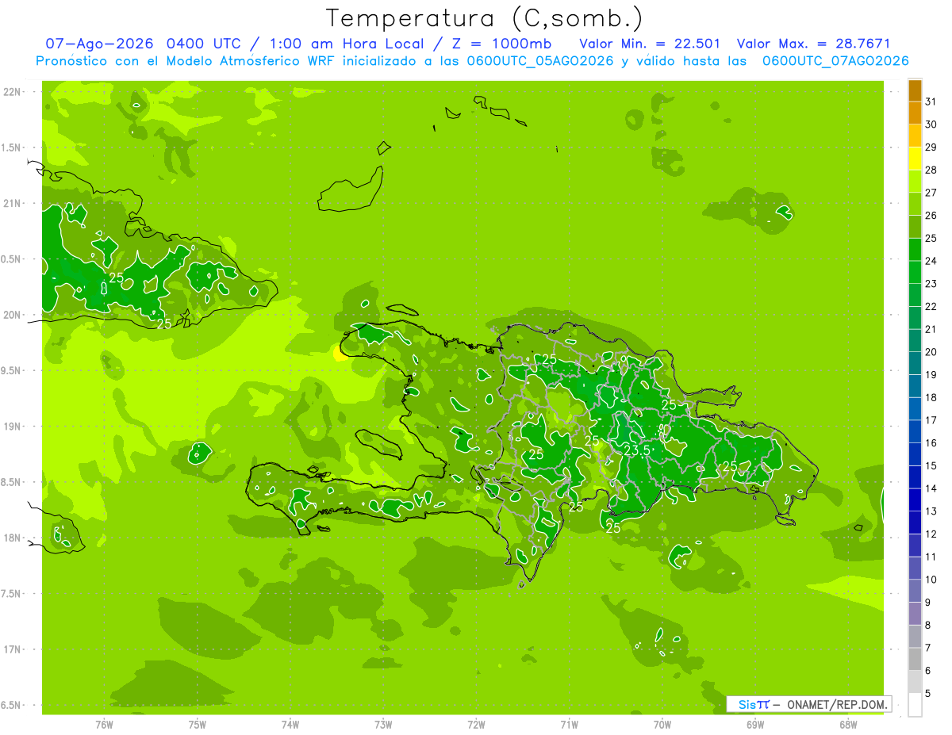
Task: Click the dark orange swatch topping the colorbar
Action: click(x=915, y=90)
